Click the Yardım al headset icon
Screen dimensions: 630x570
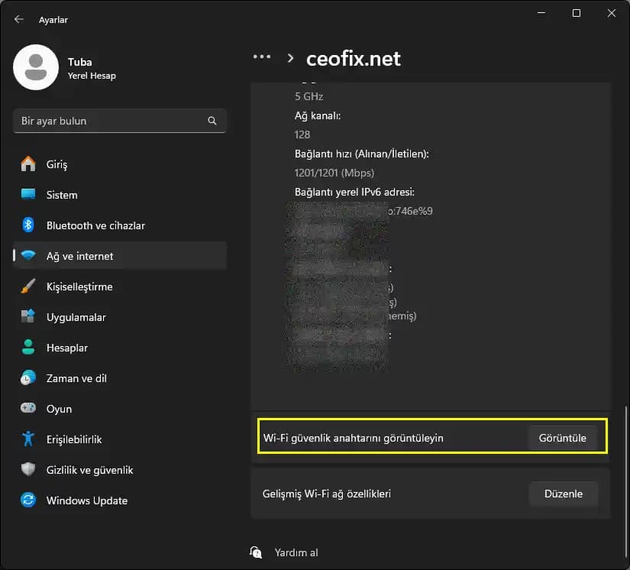(x=256, y=552)
